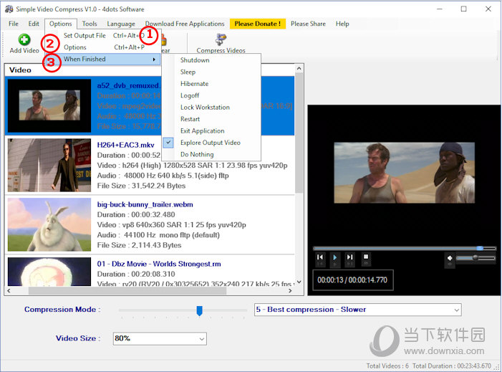This screenshot has height=372, width=502.
Task: Click the 00:00:13 playback time display
Action: [x=353, y=280]
